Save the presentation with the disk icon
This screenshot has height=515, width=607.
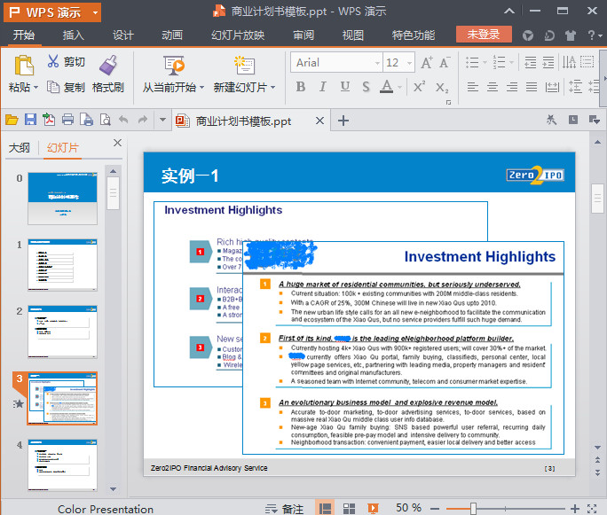pyautogui.click(x=30, y=120)
